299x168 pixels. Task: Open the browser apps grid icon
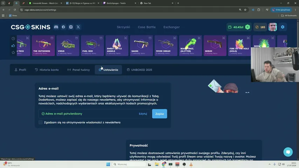click(3, 16)
